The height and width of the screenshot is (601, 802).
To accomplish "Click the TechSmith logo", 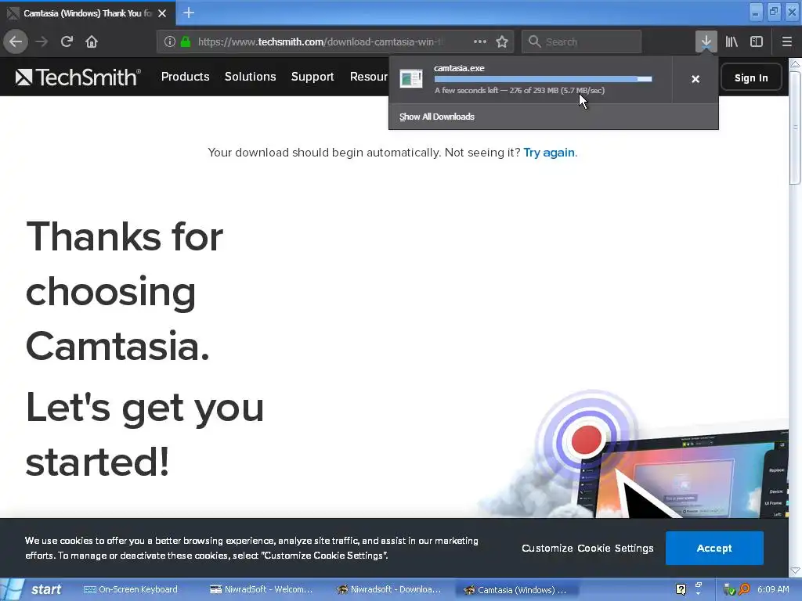I will (x=78, y=77).
